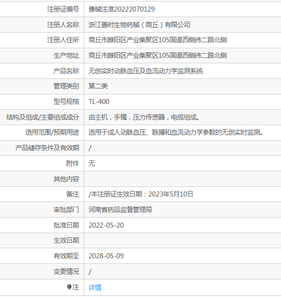The image size is (281, 297).
Task: Click management category value 第二类
Action: coord(98,86)
